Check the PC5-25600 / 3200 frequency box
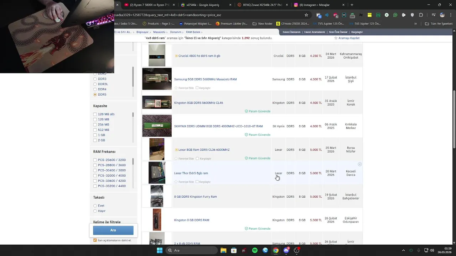This screenshot has height=256, width=456. tap(95, 160)
